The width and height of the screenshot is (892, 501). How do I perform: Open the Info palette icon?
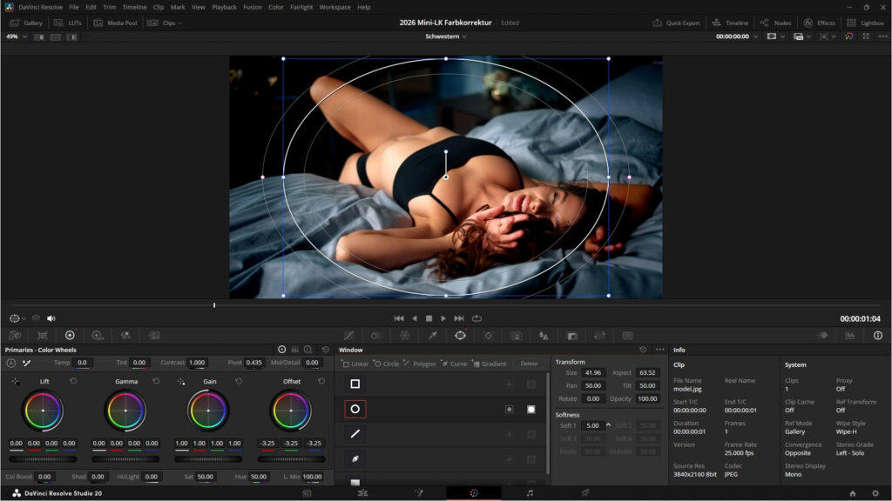pos(877,335)
